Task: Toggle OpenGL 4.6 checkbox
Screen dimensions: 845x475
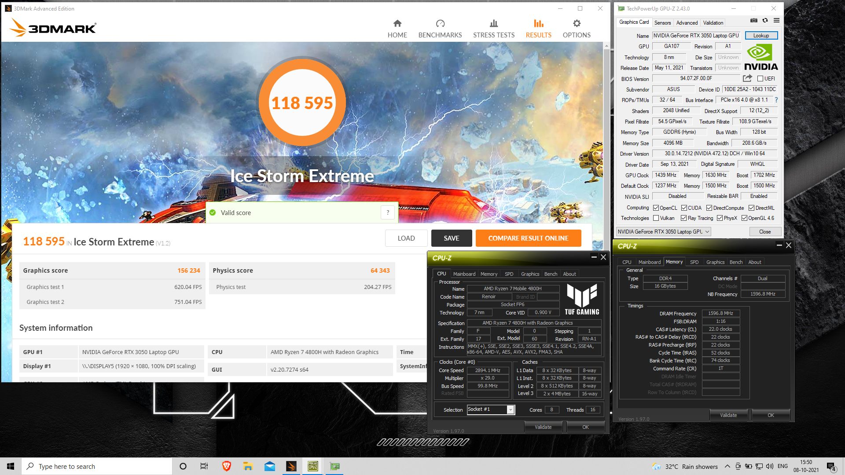Action: tap(744, 218)
